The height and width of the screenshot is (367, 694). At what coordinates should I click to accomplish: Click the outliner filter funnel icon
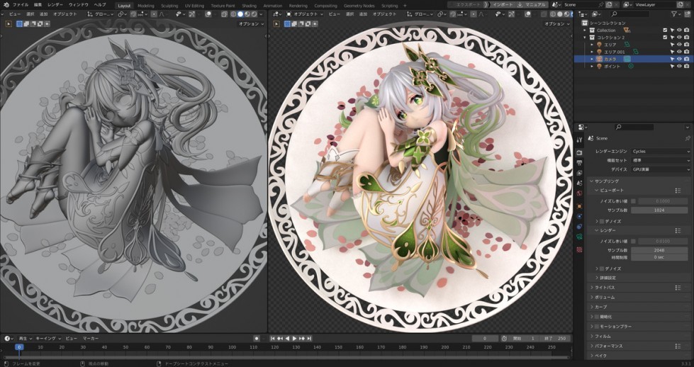pos(675,13)
